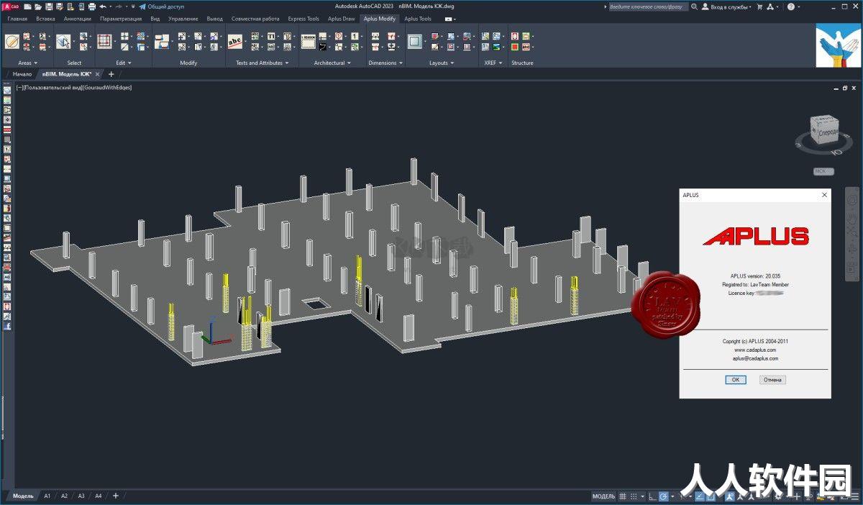This screenshot has width=863, height=505.
Task: Click the large Areas tool icon
Action: [x=12, y=42]
